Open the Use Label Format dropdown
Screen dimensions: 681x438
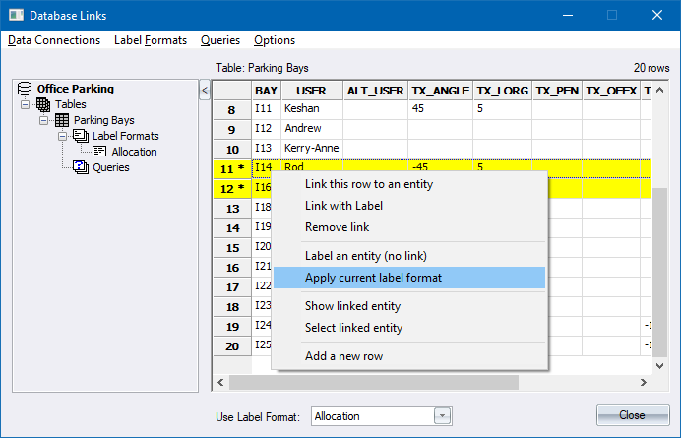(442, 416)
